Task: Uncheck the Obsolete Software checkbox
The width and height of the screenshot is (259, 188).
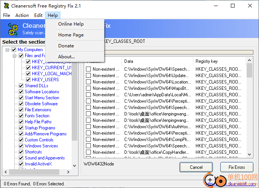Action: (21, 104)
